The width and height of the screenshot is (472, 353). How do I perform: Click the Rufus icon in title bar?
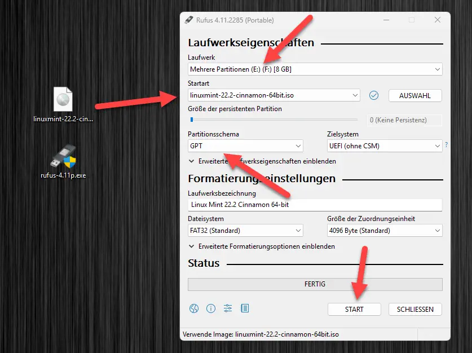tap(189, 20)
